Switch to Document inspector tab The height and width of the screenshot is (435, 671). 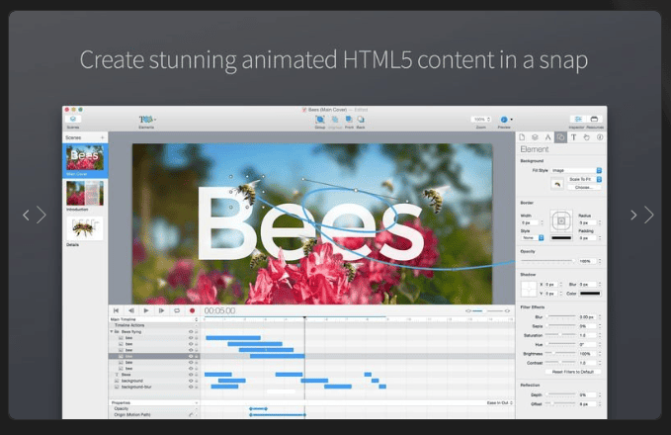point(522,137)
